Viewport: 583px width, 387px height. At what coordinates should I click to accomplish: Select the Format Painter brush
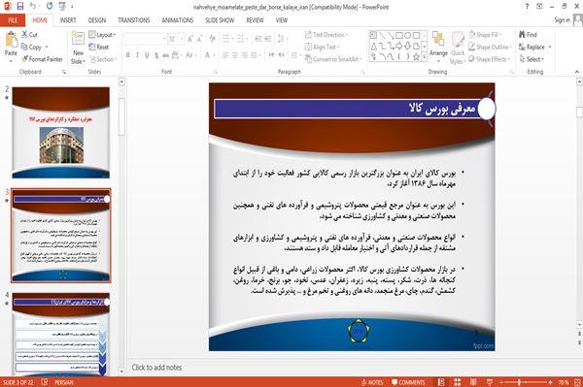[x=25, y=59]
